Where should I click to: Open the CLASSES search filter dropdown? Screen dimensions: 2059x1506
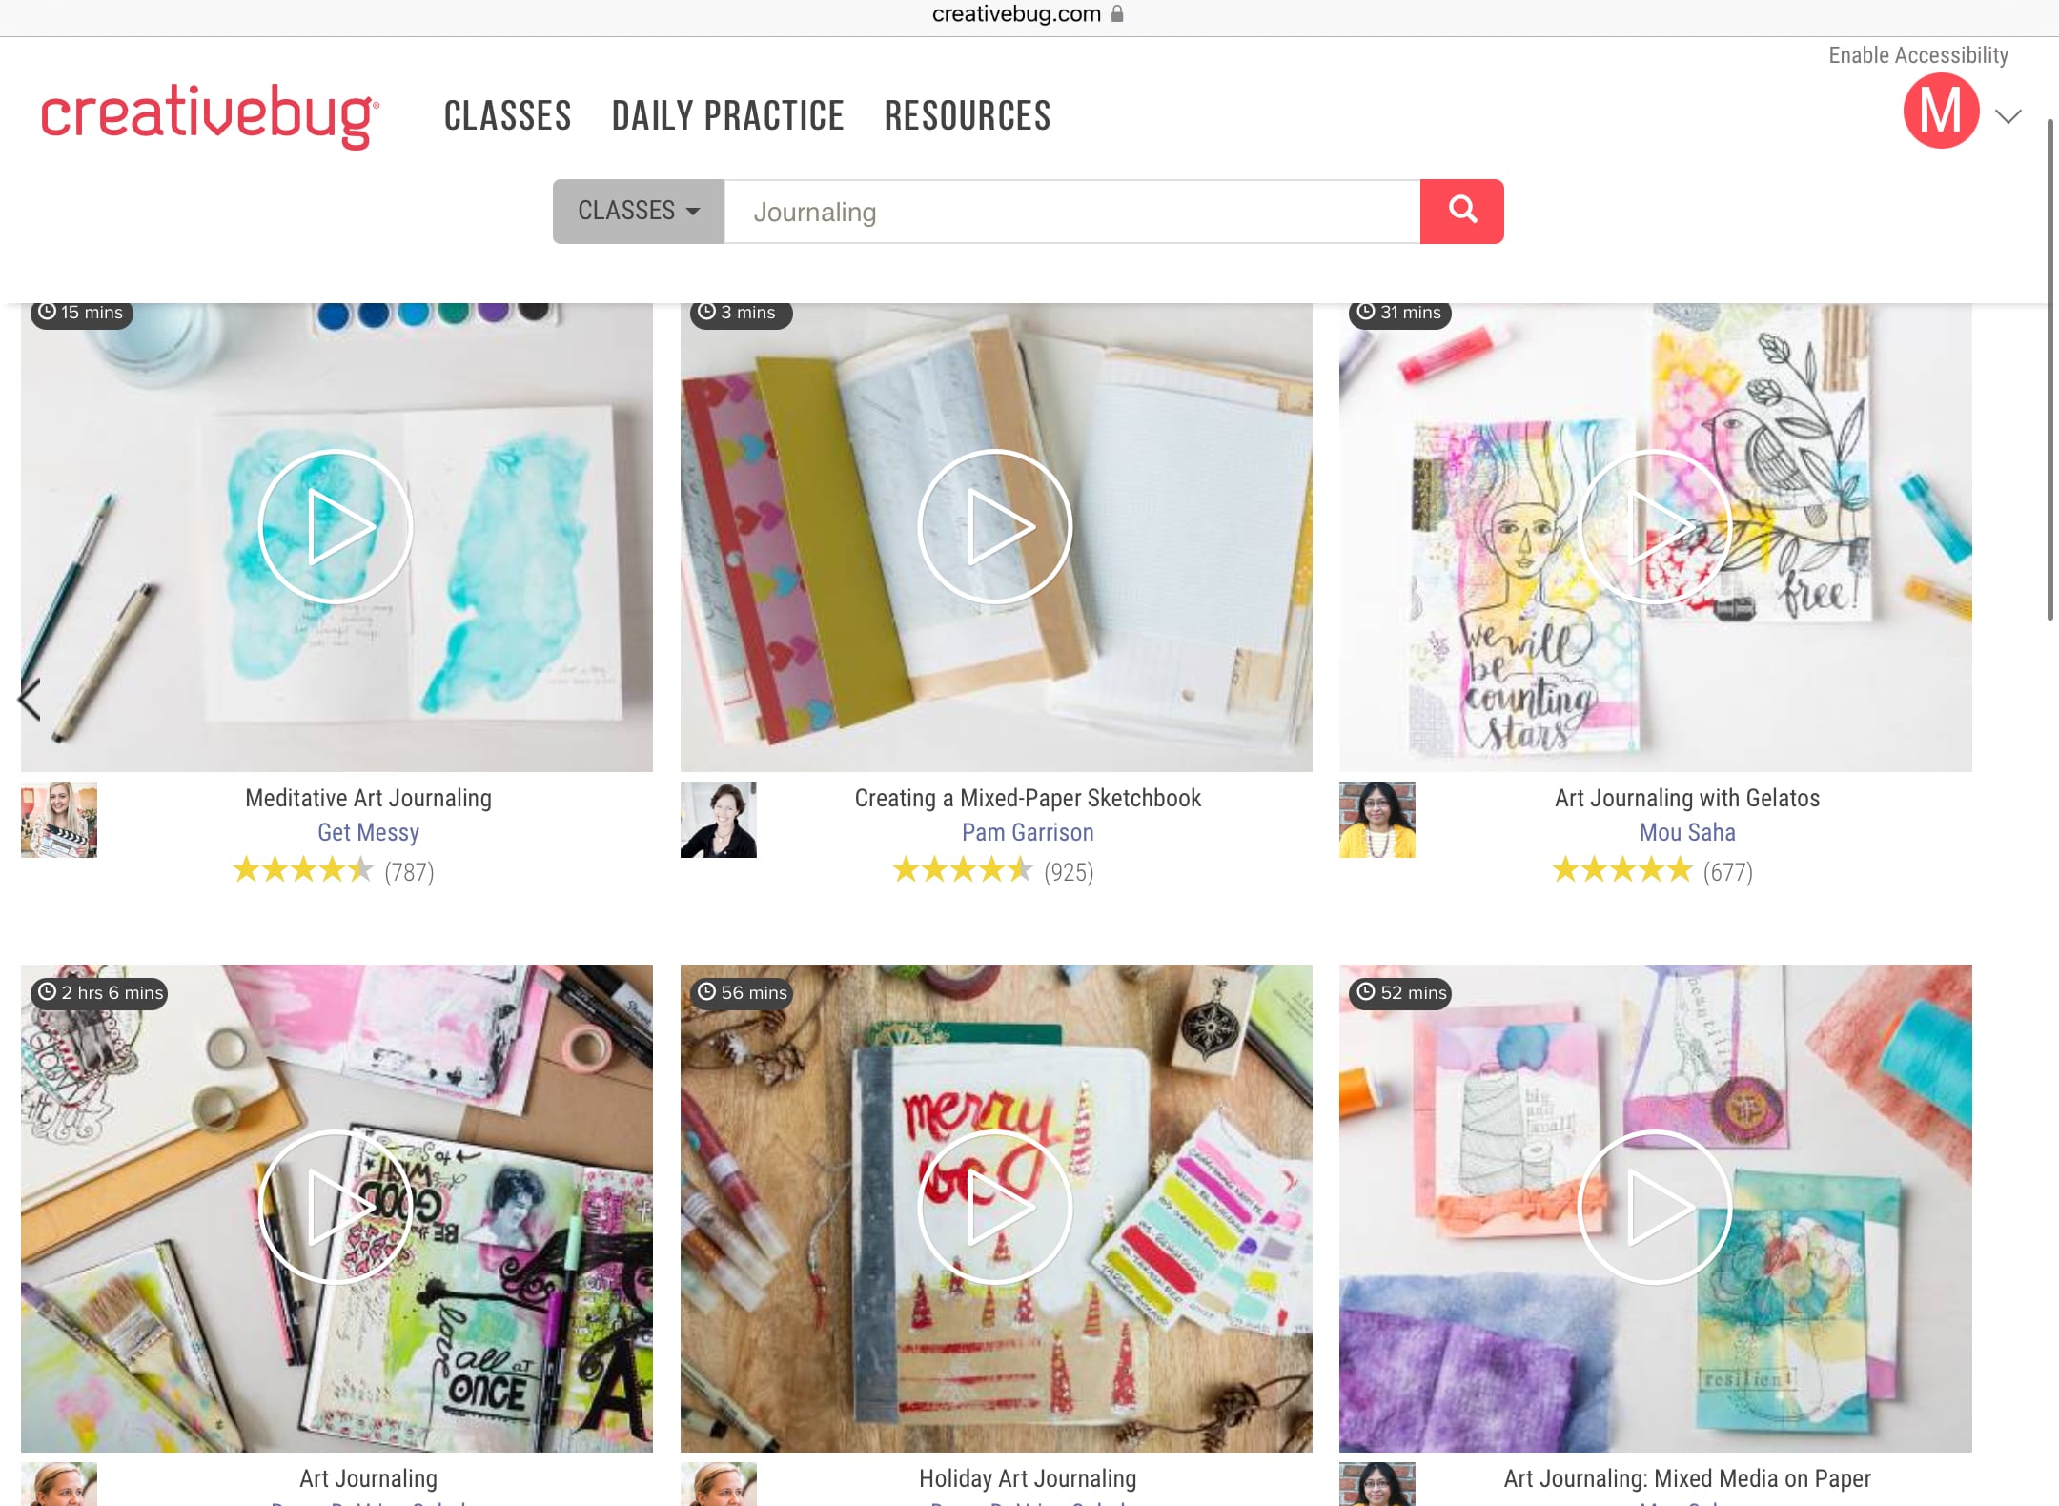(638, 211)
